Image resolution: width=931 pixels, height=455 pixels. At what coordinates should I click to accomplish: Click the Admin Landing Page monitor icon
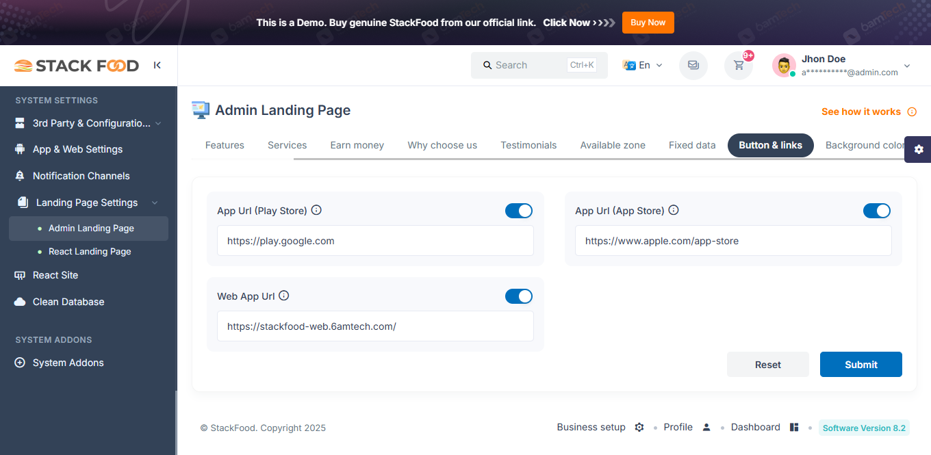click(201, 110)
